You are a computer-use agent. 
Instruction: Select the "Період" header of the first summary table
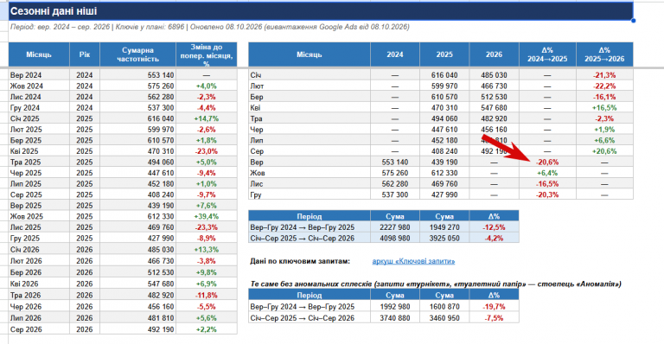tap(310, 216)
